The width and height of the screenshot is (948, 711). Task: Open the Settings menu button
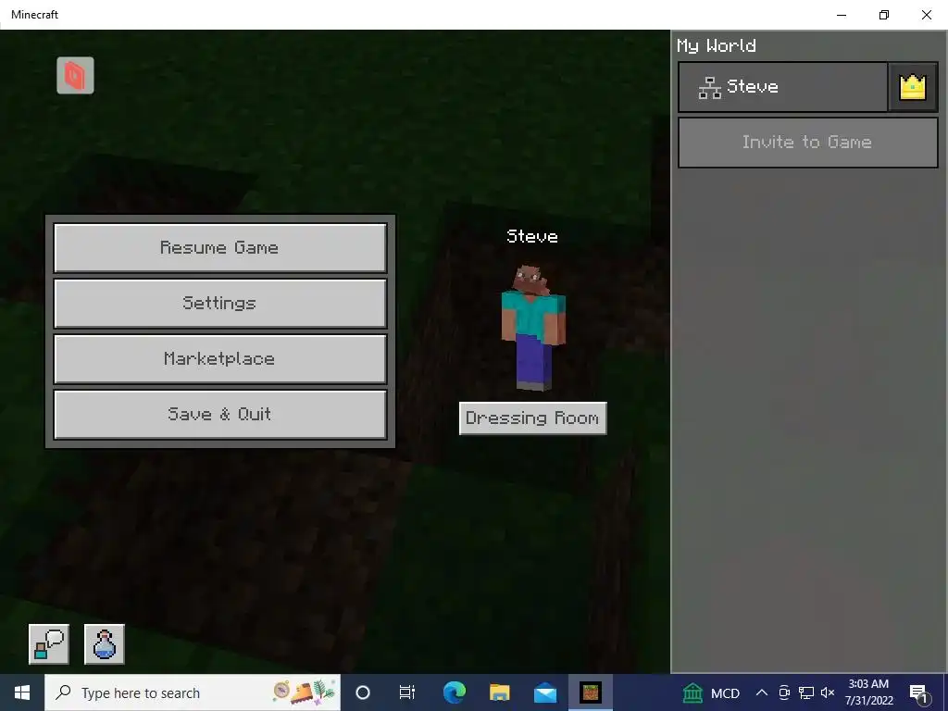(220, 304)
